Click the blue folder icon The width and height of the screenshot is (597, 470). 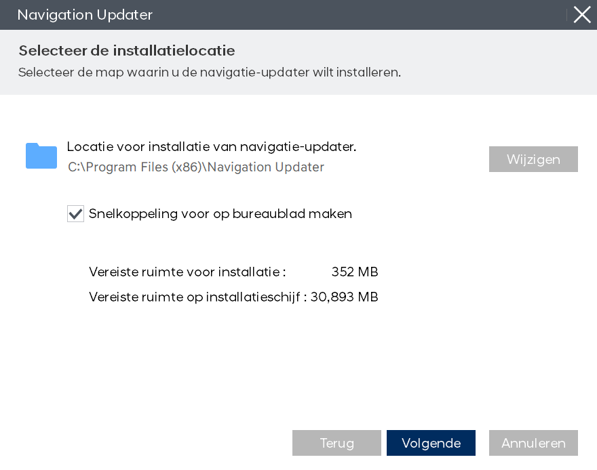[41, 156]
